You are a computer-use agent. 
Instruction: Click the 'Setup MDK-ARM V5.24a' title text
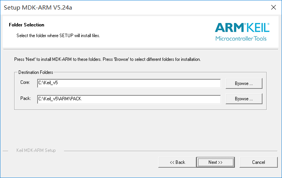[x=38, y=8]
